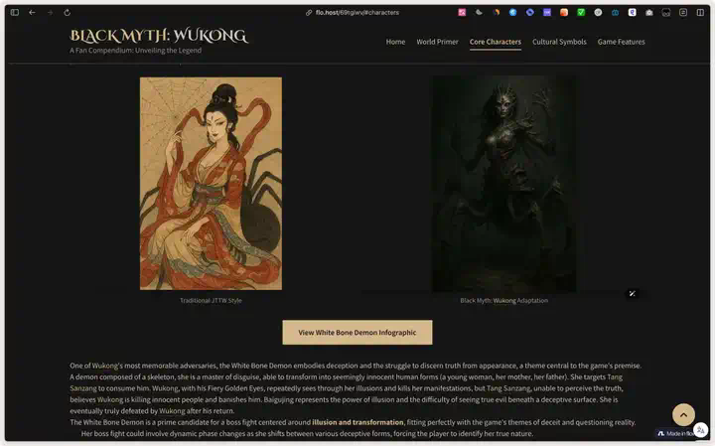Open the blue hexagon extension icon

pos(530,12)
